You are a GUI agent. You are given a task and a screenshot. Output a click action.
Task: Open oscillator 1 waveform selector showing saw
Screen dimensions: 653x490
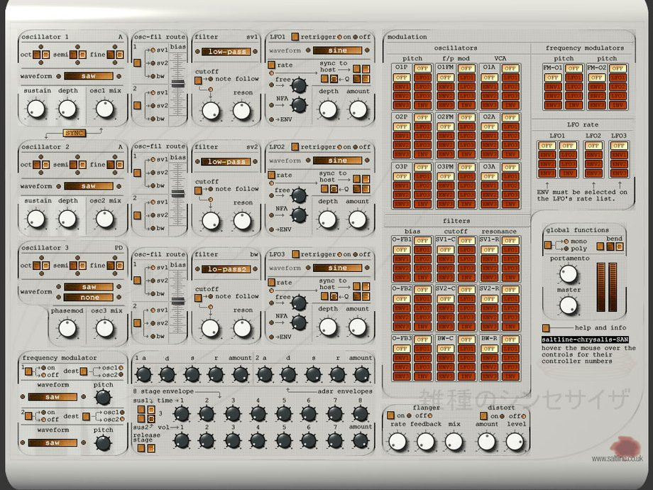87,76
